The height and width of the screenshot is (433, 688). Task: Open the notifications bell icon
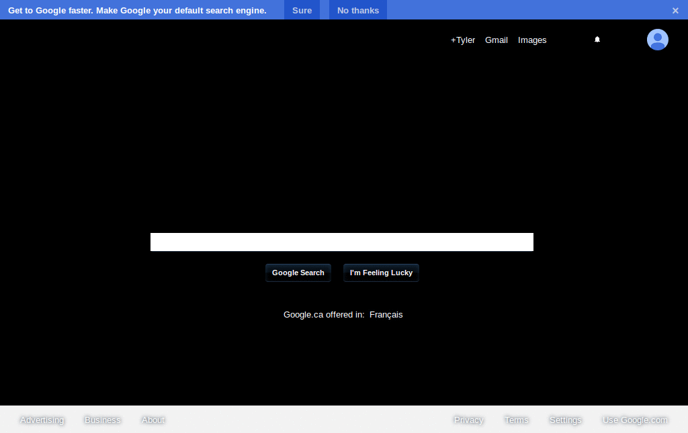tap(597, 40)
